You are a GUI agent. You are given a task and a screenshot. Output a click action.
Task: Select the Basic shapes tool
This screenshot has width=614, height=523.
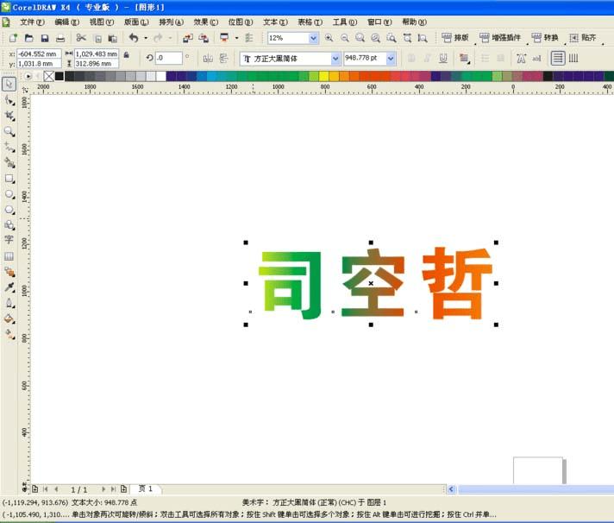point(9,225)
